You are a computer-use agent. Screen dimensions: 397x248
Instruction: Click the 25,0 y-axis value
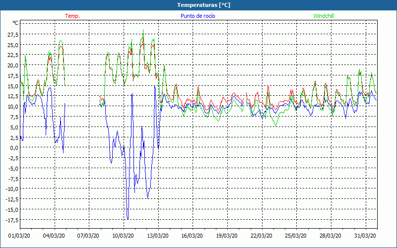(13, 45)
